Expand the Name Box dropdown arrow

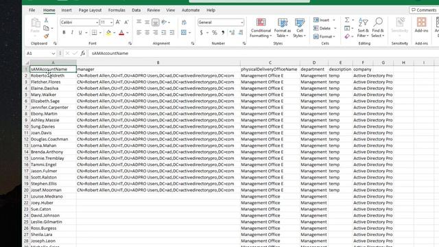[54, 54]
